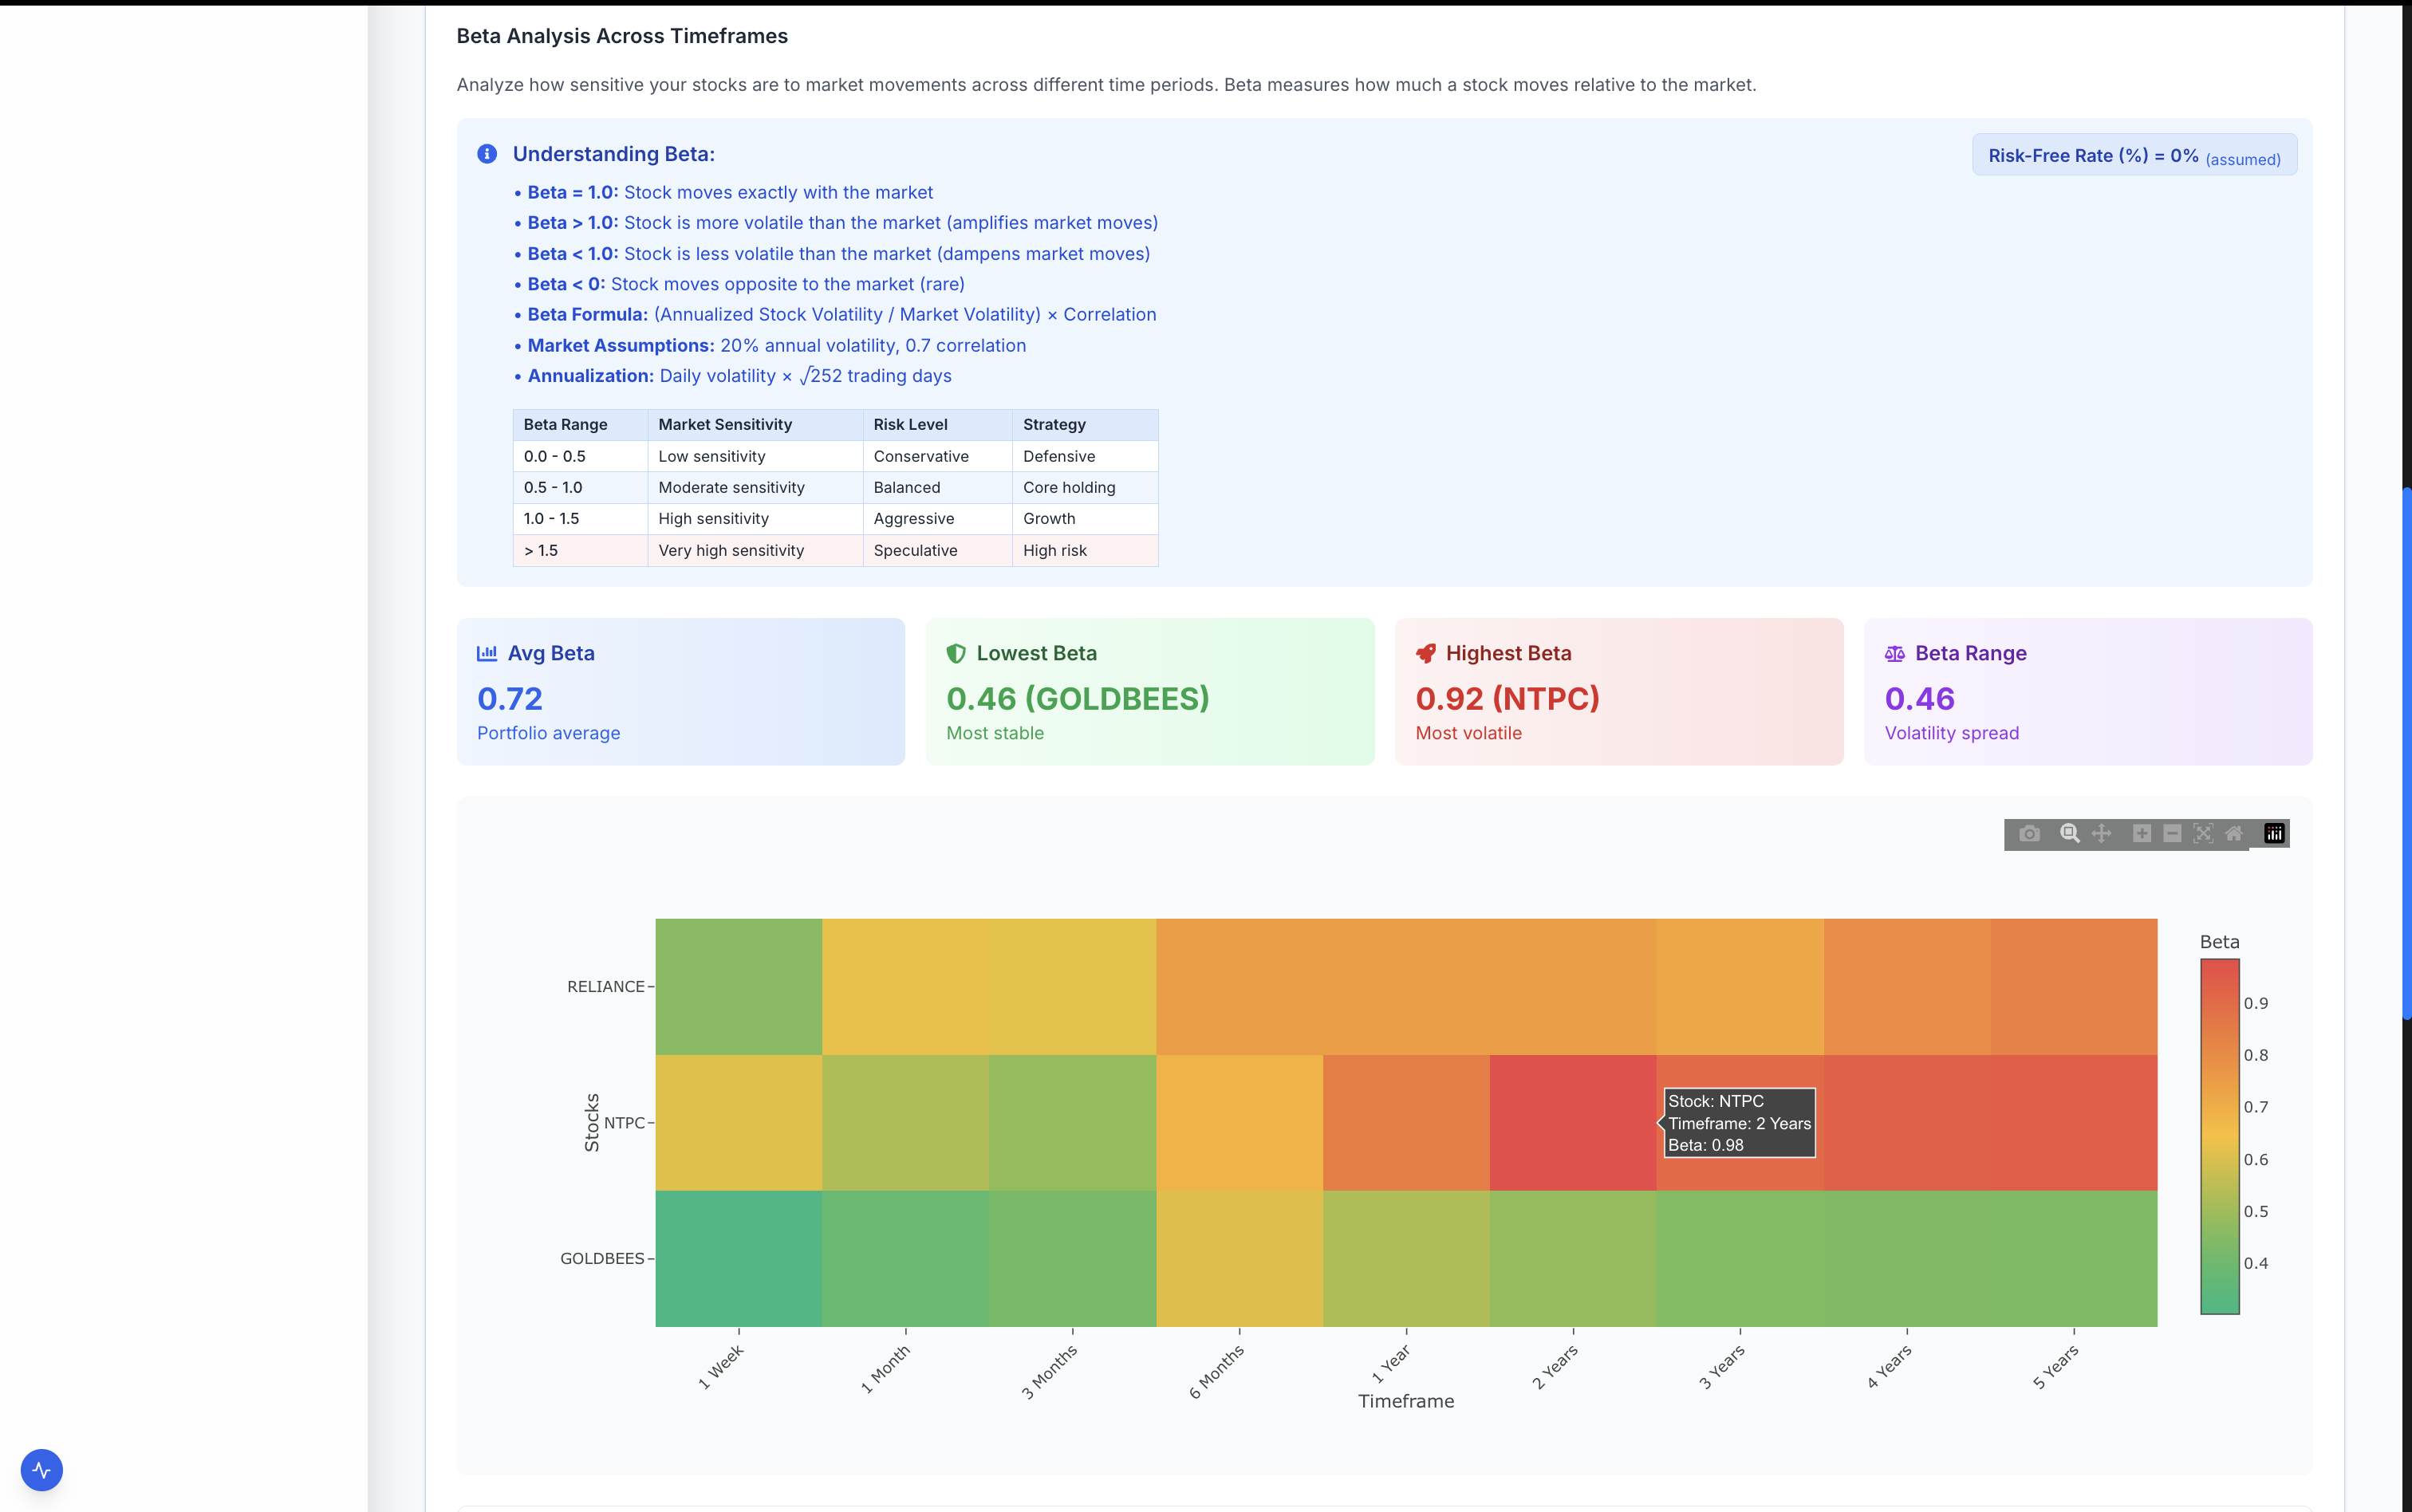2412x1512 pixels.
Task: Click NTPC 4 Years heatmap cell
Action: (1907, 1122)
